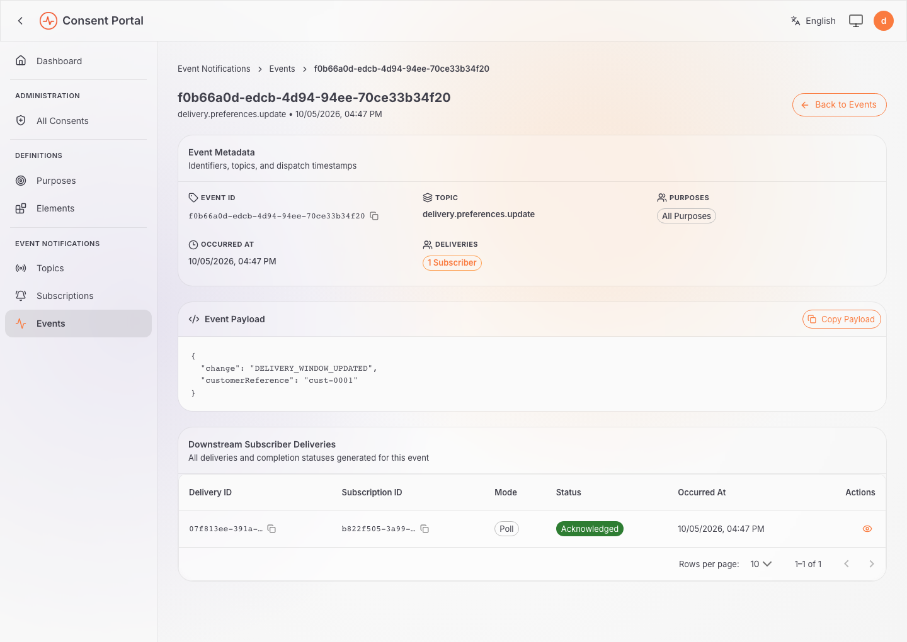The height and width of the screenshot is (642, 907).
Task: Open the rows per page dropdown
Action: [761, 564]
